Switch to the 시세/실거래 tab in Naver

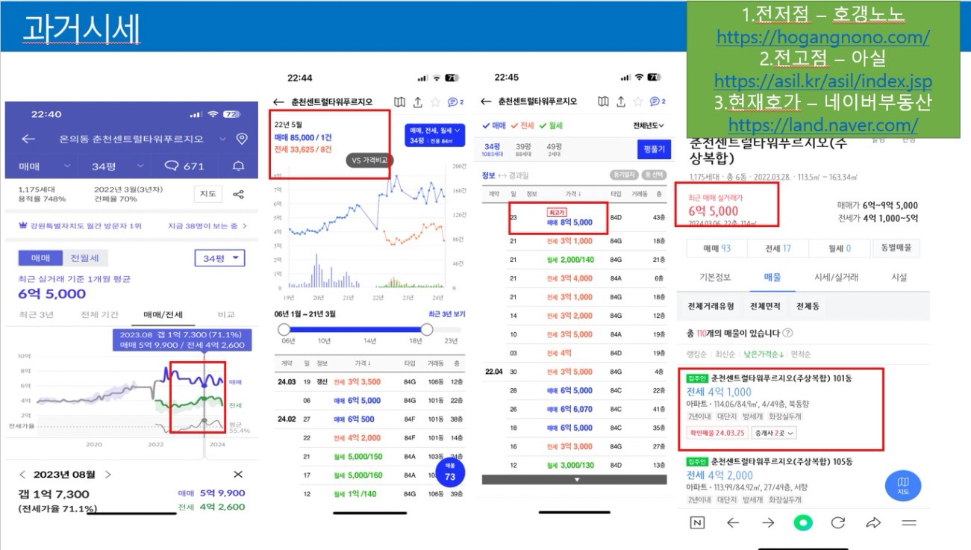[x=837, y=277]
